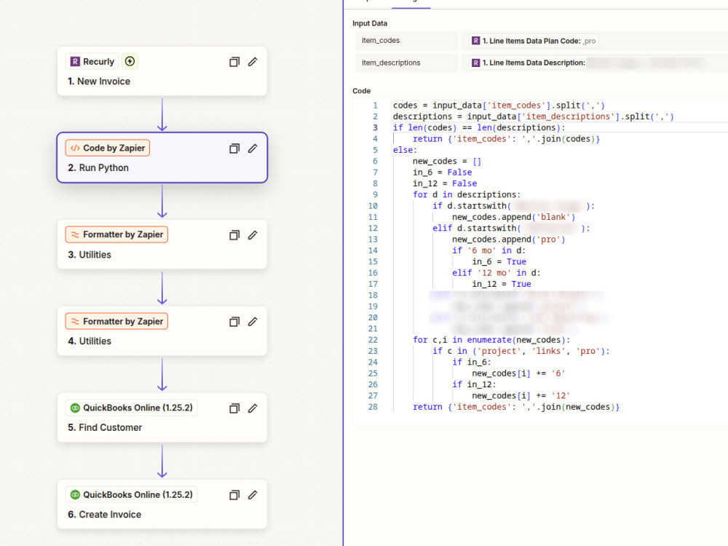
Task: Click Formatter by Zapier badge on step 4
Action: [x=116, y=321]
